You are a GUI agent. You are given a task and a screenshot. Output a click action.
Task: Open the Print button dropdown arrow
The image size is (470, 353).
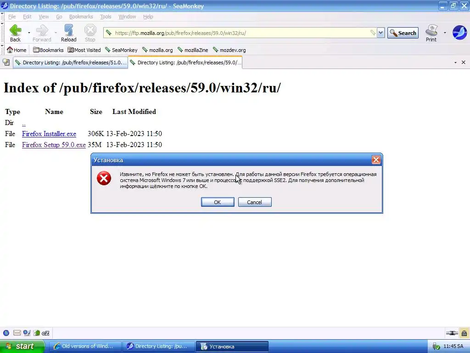tap(445, 33)
